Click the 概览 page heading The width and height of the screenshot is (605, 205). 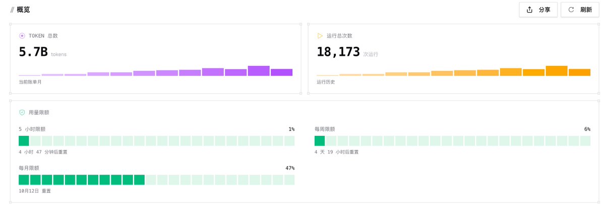tap(23, 10)
